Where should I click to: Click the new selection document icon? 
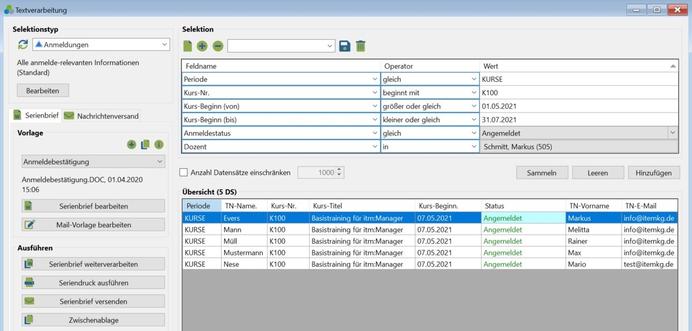pos(187,46)
